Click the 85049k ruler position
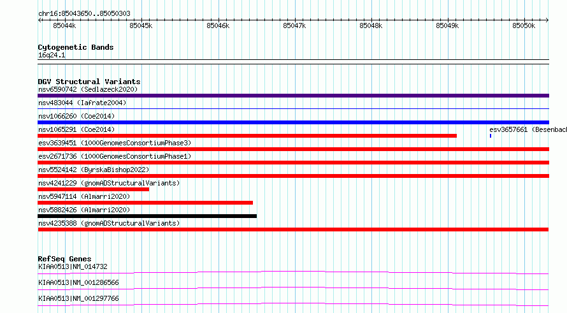Image resolution: width=567 pixels, height=313 pixels. coord(447,25)
